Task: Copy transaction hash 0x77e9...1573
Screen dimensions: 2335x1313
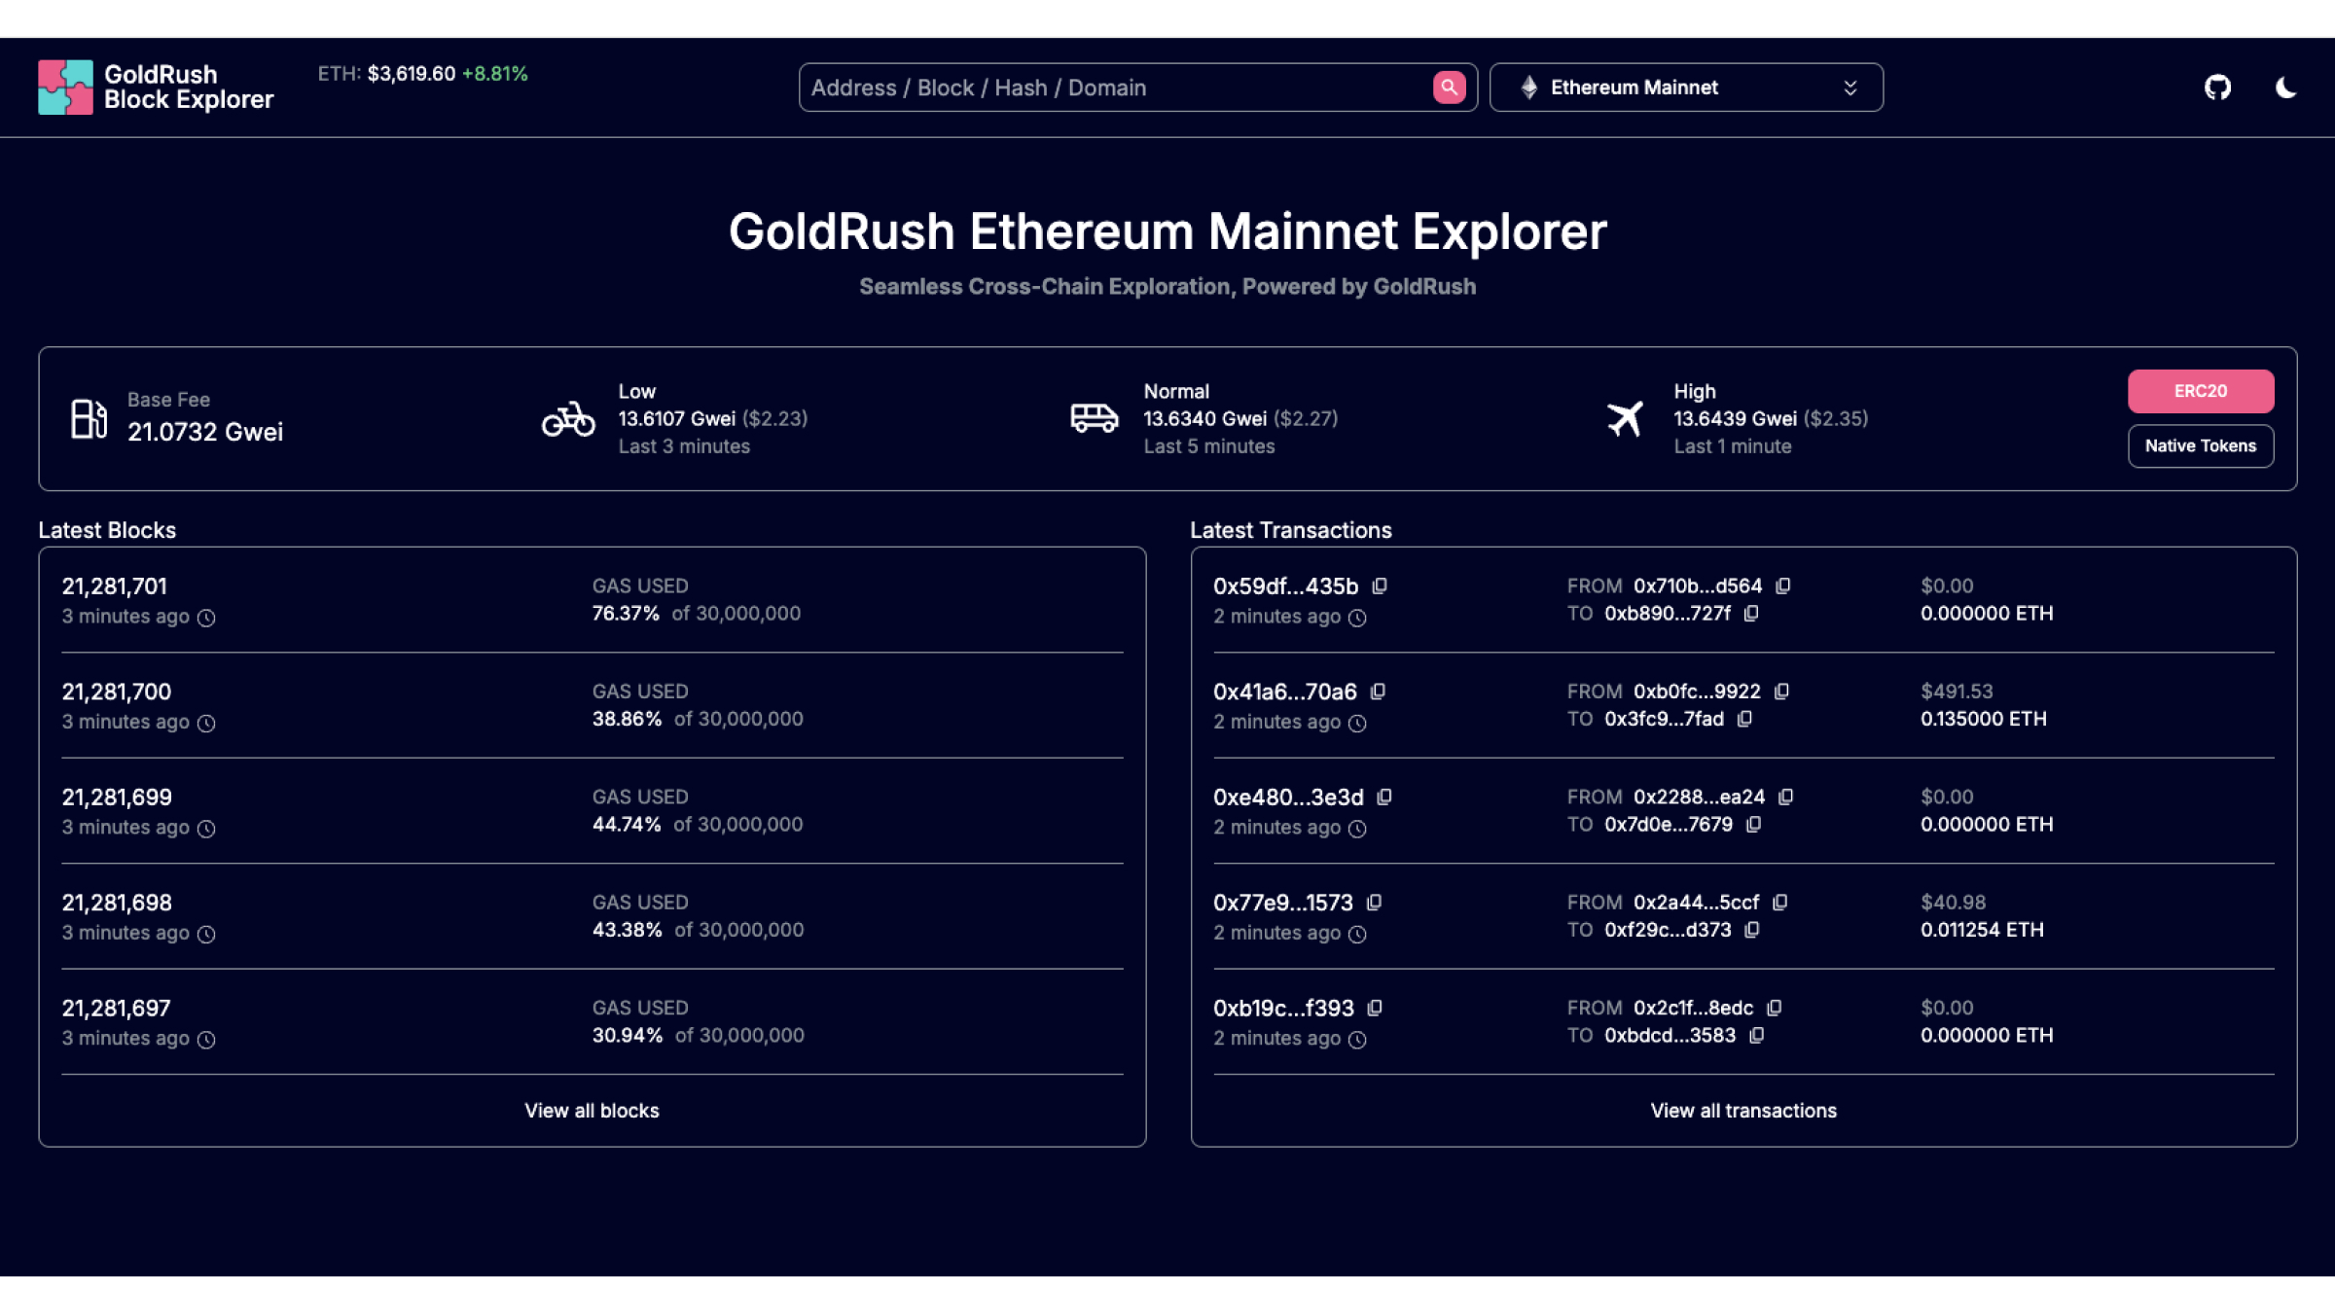Action: click(1374, 902)
